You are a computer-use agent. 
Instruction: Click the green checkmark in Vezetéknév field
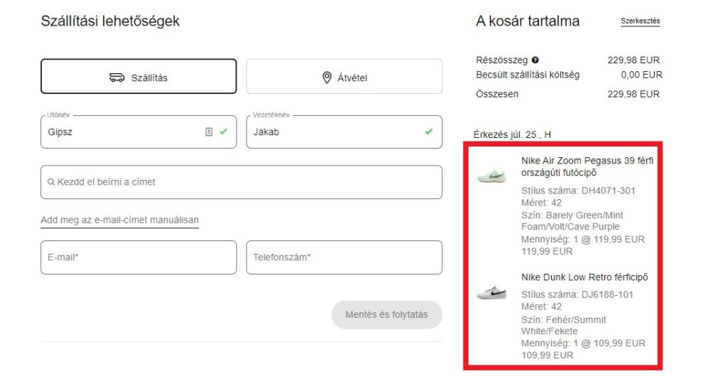[x=429, y=132]
